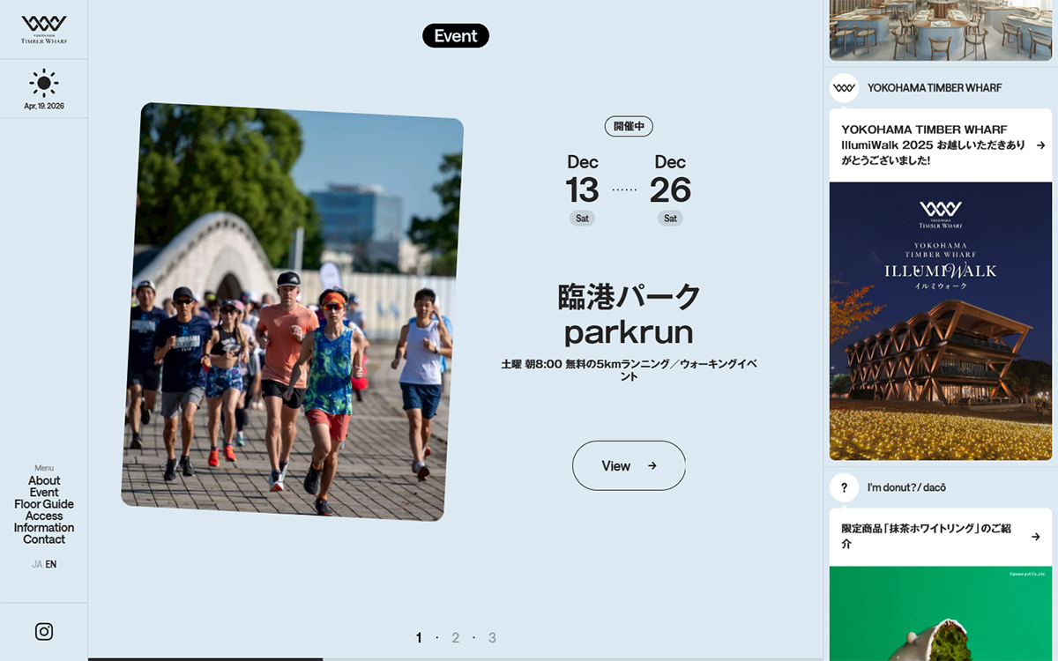Image resolution: width=1058 pixels, height=661 pixels.
Task: Go to slide 3 in pagination
Action: (492, 638)
